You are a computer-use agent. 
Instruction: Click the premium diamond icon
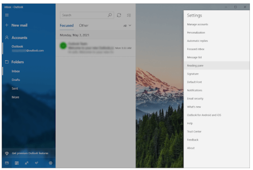(x=7, y=153)
